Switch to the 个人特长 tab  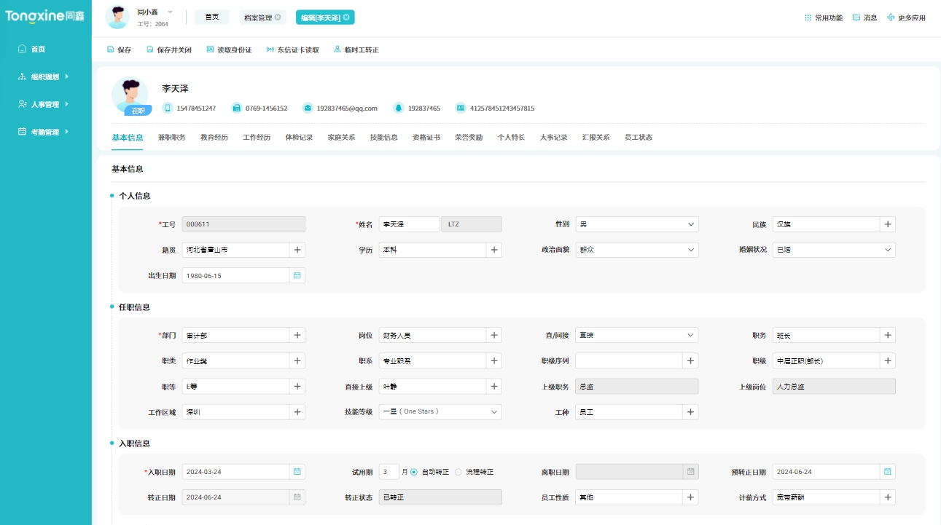pos(511,137)
